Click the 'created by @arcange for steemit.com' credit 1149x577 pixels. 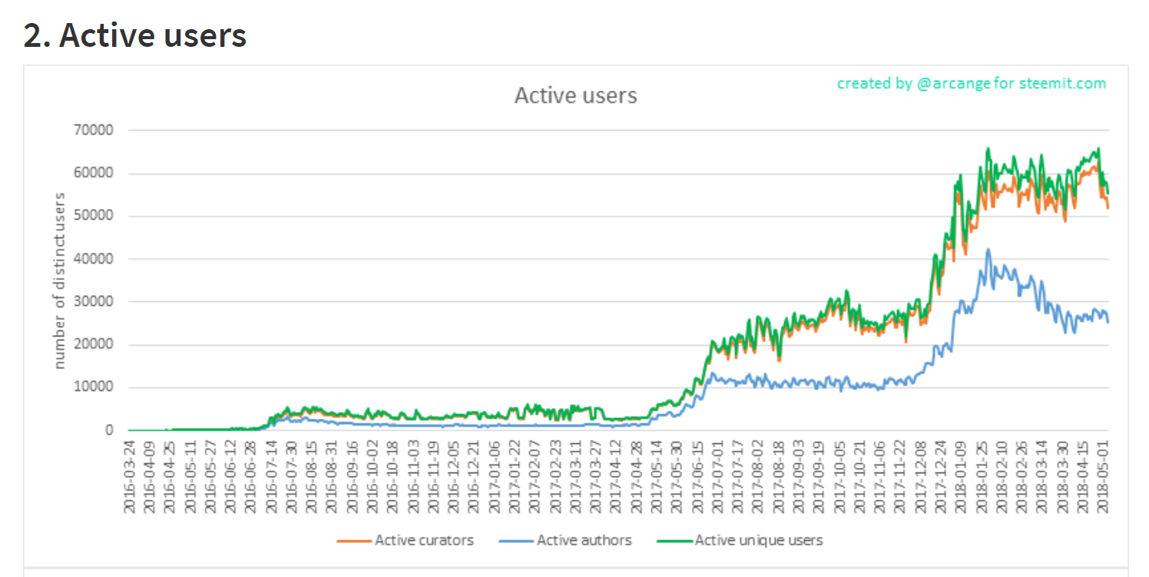pyautogui.click(x=972, y=83)
